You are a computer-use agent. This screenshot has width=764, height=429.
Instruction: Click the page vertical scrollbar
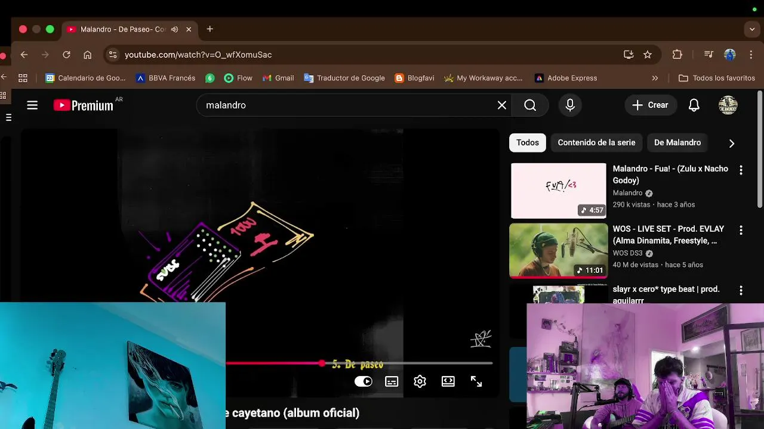tap(760, 149)
